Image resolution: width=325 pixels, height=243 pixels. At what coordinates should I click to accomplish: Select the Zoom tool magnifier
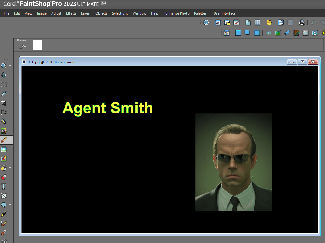click(4, 66)
